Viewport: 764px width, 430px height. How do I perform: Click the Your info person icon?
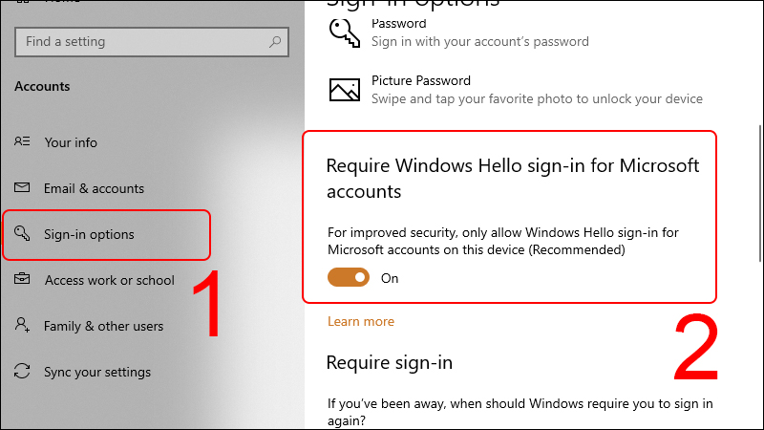[23, 141]
